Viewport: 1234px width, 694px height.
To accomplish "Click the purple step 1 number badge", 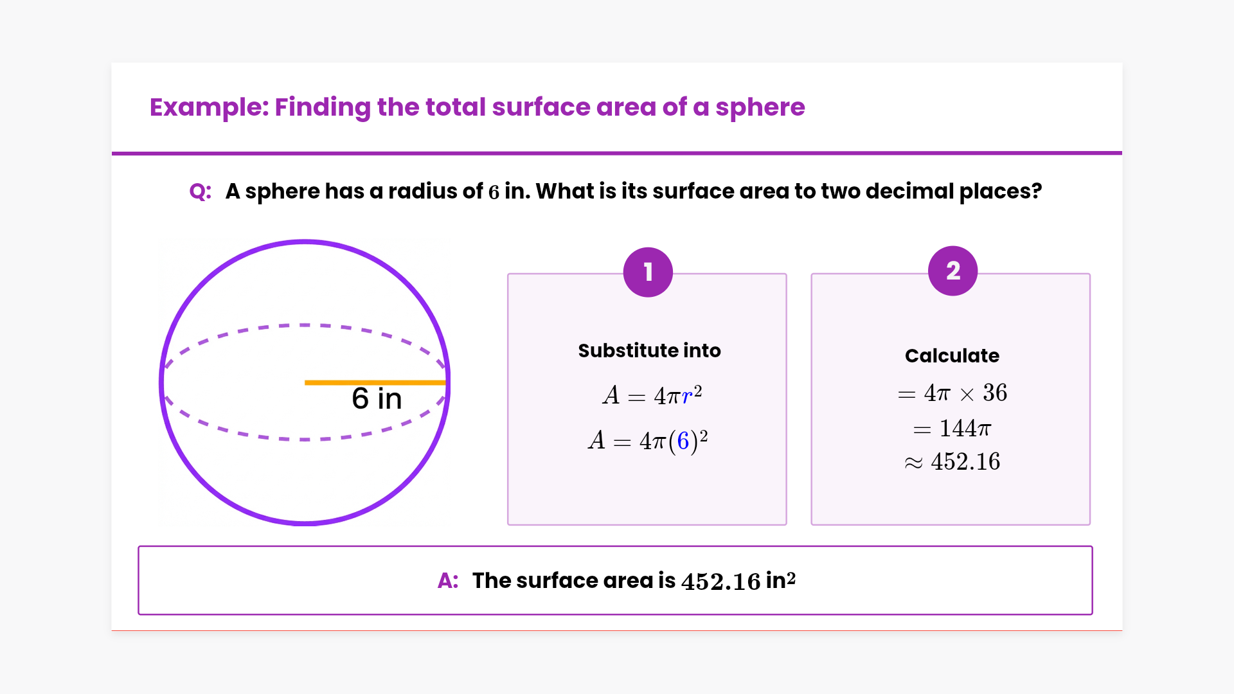I will 648,272.
